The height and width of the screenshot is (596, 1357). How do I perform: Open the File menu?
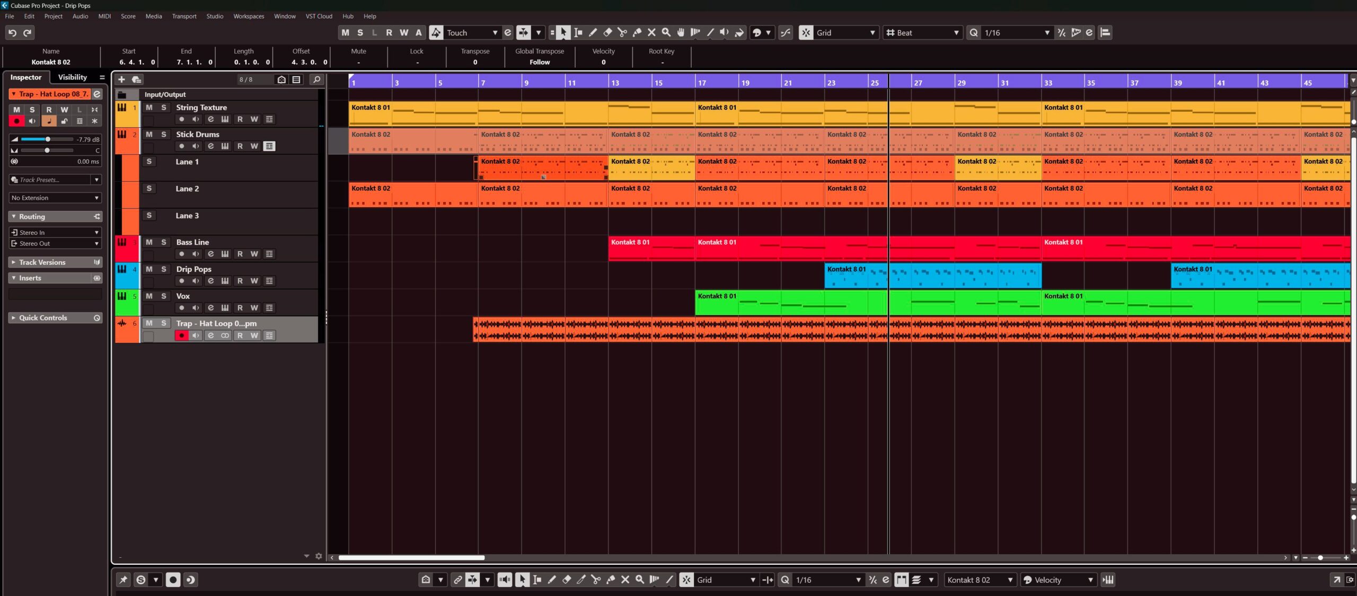click(x=10, y=16)
